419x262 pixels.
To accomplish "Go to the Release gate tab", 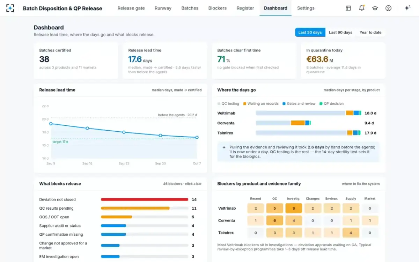I will [x=131, y=8].
